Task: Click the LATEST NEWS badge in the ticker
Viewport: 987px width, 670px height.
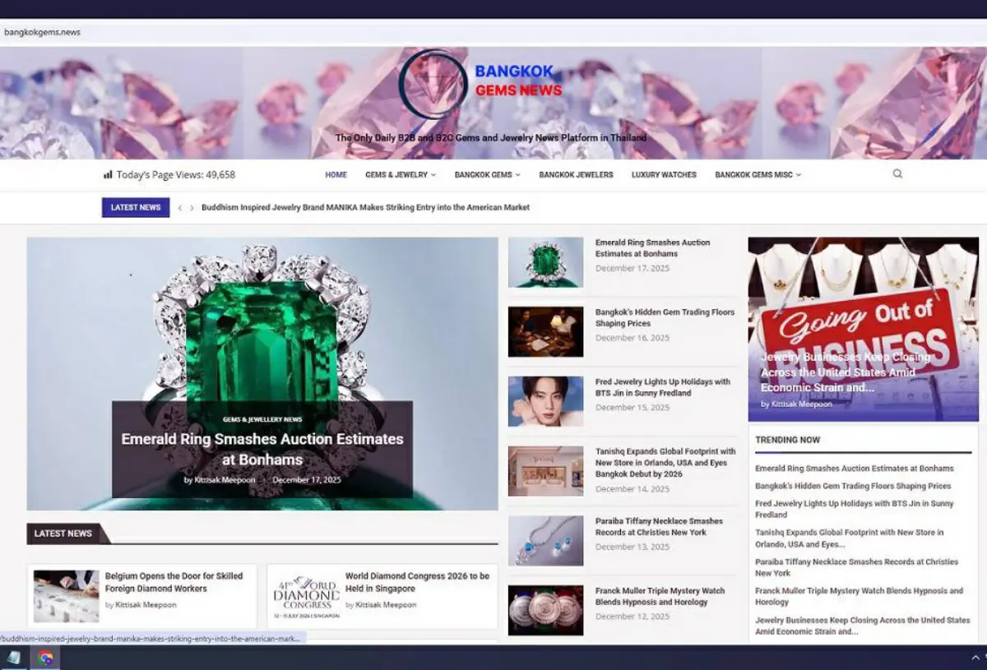Action: tap(135, 208)
